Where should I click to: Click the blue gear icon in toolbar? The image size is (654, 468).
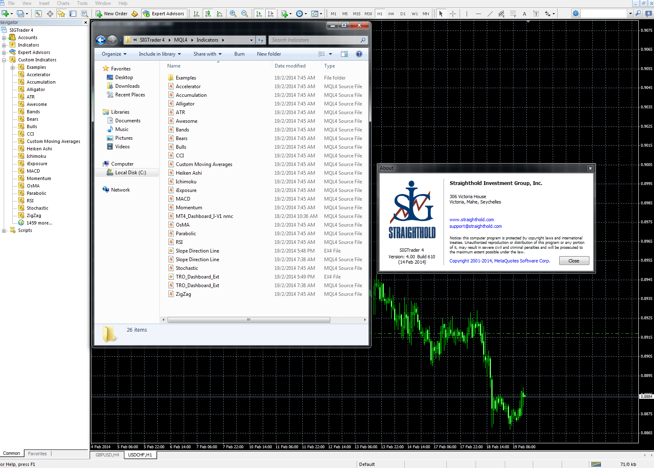(576, 14)
